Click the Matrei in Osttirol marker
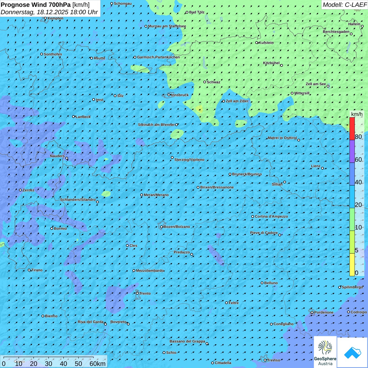 point(299,140)
